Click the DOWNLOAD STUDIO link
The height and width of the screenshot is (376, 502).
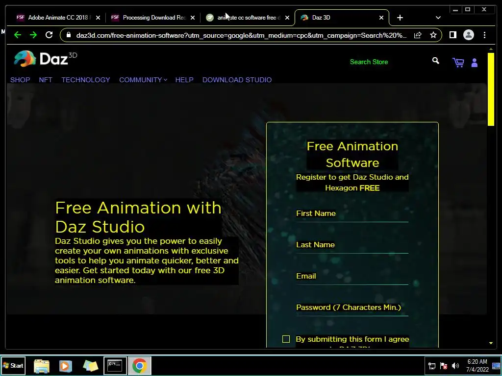pos(237,80)
